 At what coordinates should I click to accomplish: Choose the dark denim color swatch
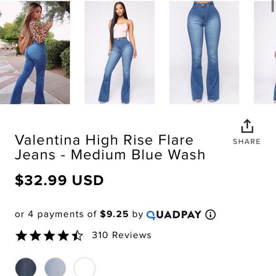pos(26,267)
